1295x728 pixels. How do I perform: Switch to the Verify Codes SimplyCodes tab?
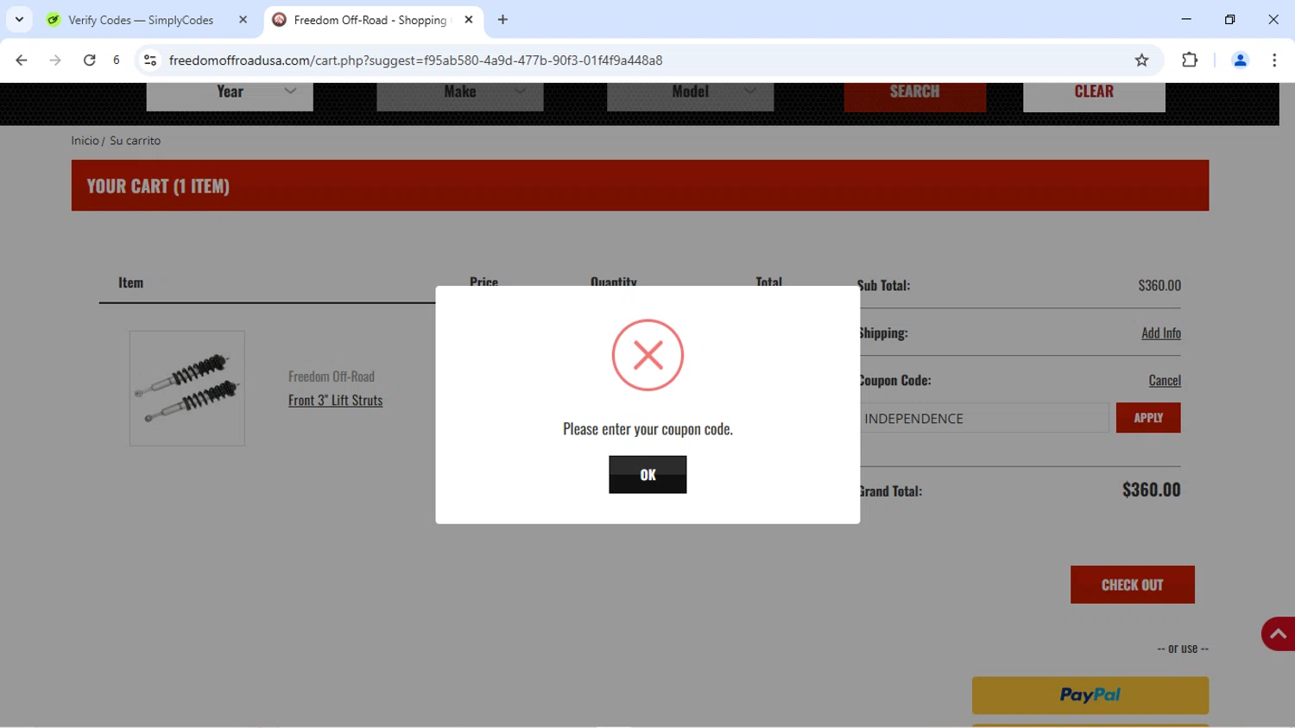(141, 20)
